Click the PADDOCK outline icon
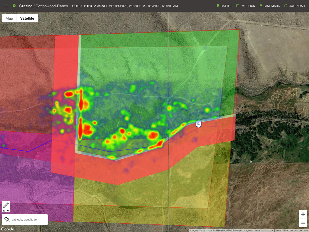 coord(238,6)
